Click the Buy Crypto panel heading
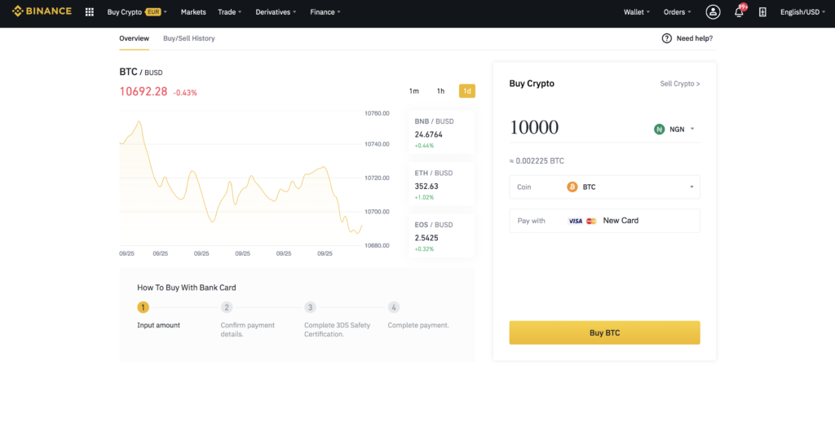The height and width of the screenshot is (439, 835). [532, 84]
